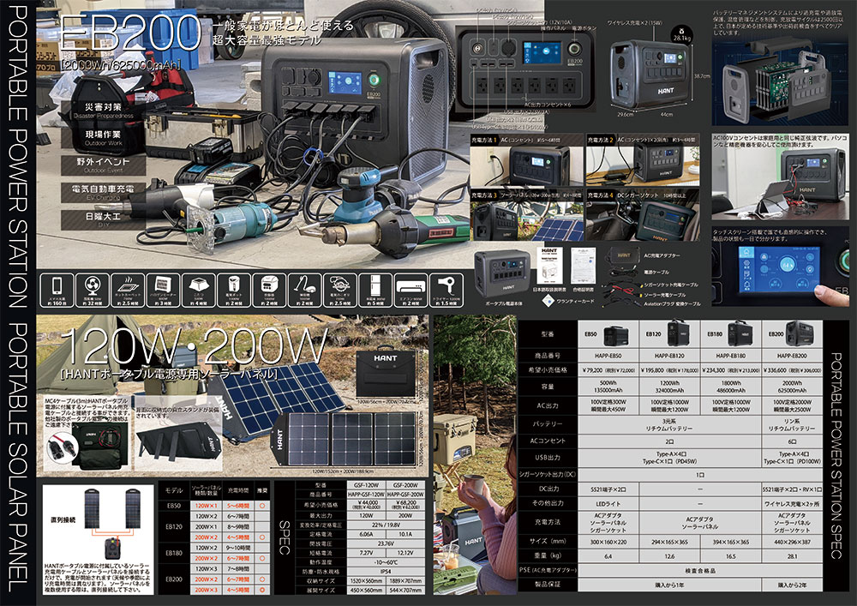Click the AC充電アダプター accessory label
The image size is (857, 606).
click(662, 255)
